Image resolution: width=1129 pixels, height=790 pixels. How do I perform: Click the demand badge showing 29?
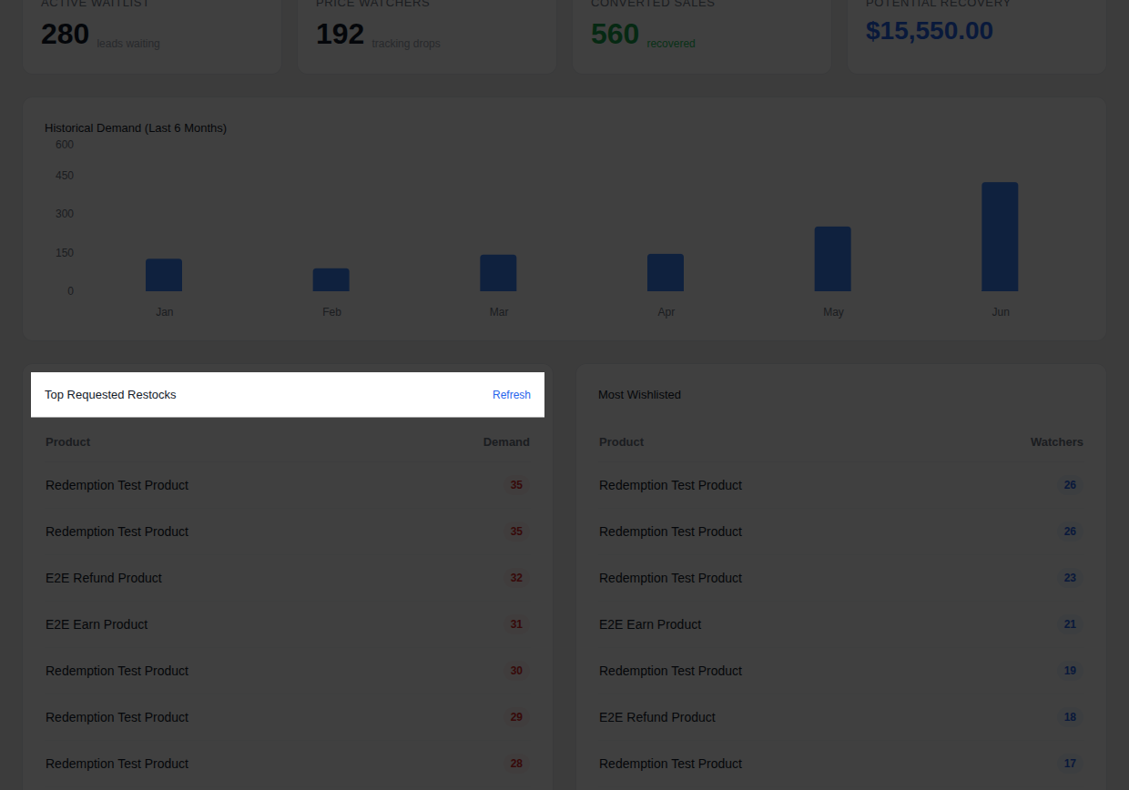pyautogui.click(x=516, y=717)
